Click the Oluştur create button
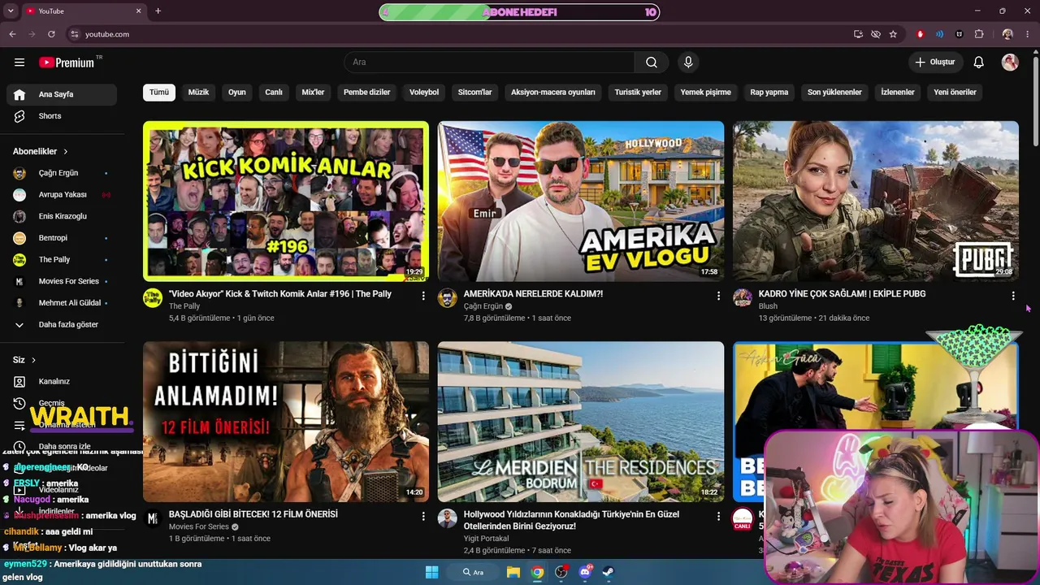Screen dimensions: 1040x585 coord(935,63)
